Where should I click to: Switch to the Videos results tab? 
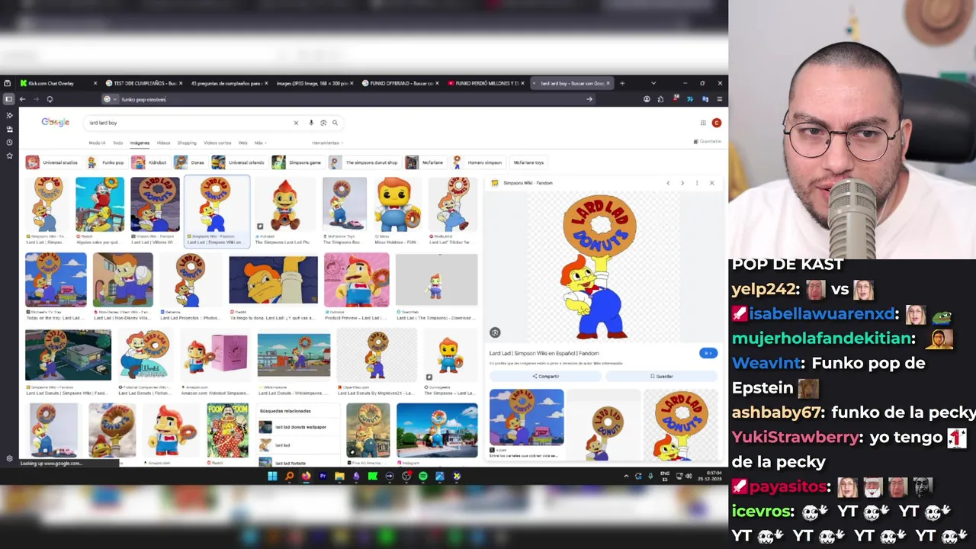(163, 143)
